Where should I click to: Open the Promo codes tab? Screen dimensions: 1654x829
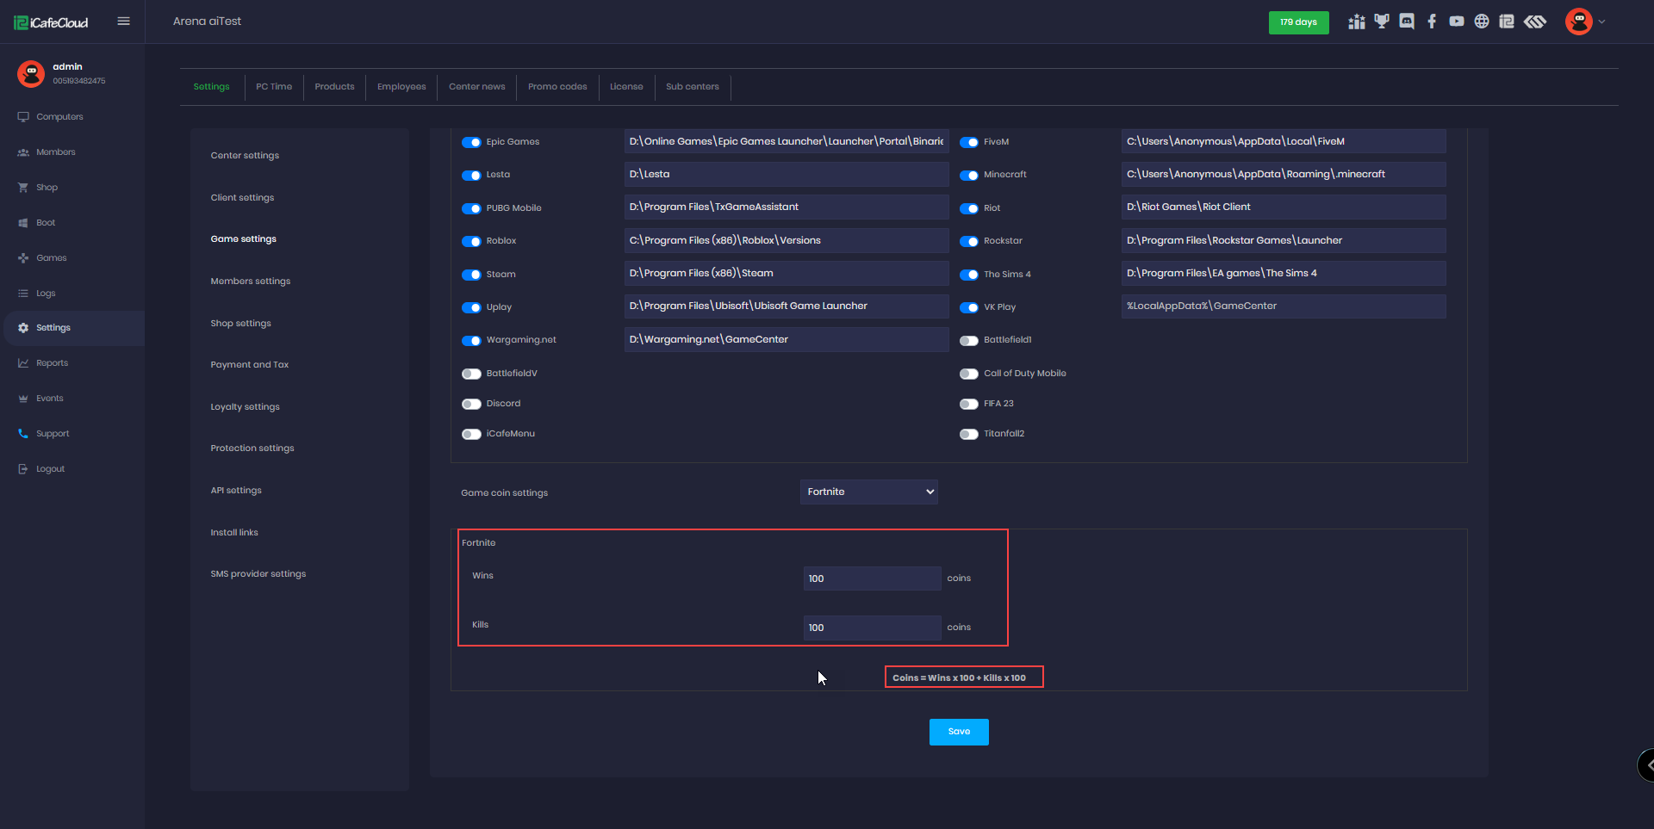(557, 87)
